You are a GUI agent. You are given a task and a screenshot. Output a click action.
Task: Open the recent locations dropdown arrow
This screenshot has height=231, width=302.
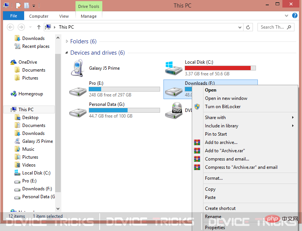pos(30,27)
